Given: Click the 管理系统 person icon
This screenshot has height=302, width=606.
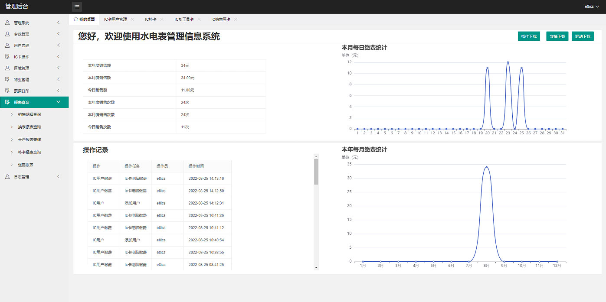Looking at the screenshot, I should 7,23.
